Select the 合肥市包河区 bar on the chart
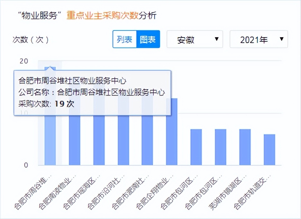This screenshot has height=219, width=301. point(196,146)
